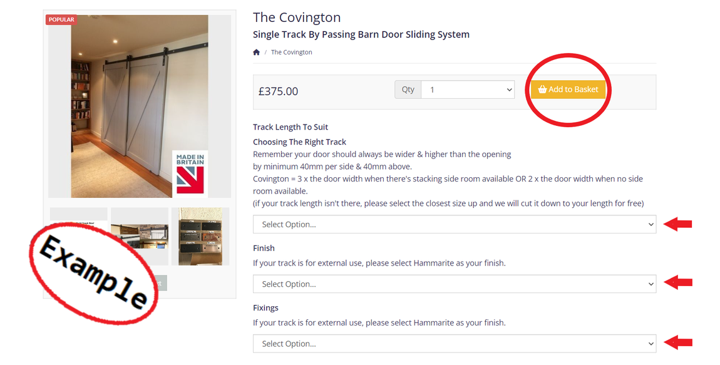The width and height of the screenshot is (720, 365).
Task: Select the middle barn door thumbnail
Action: [139, 236]
